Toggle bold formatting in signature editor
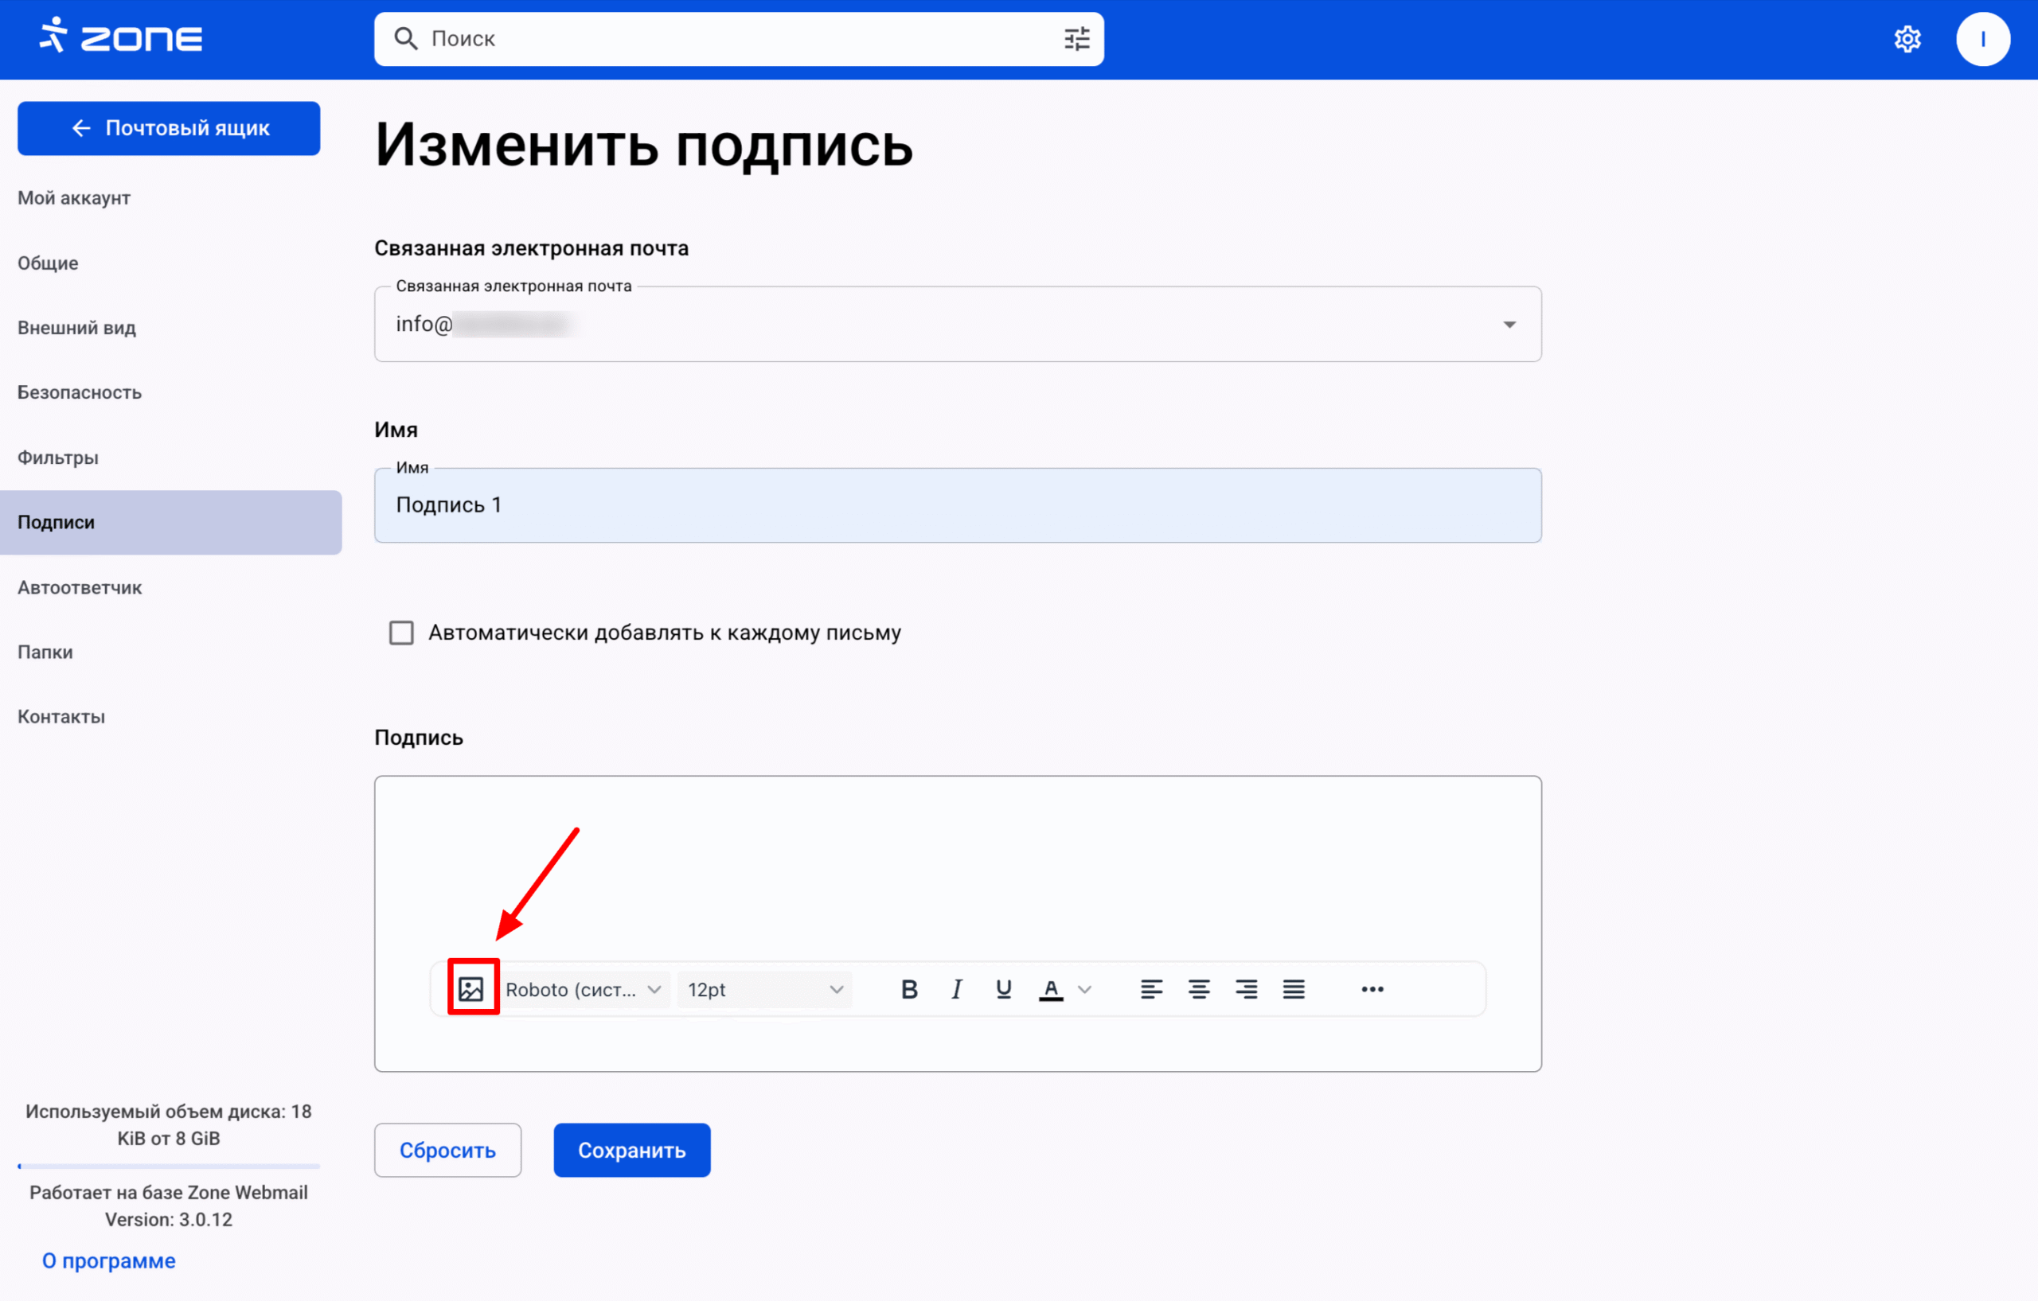The height and width of the screenshot is (1301, 2038). click(x=909, y=989)
